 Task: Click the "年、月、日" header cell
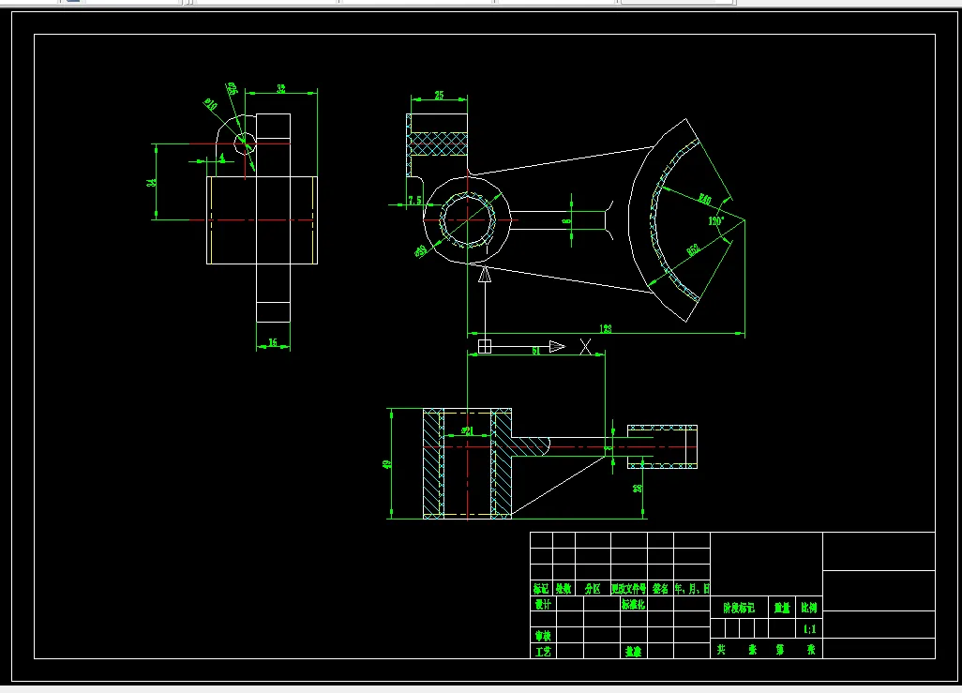tap(692, 589)
